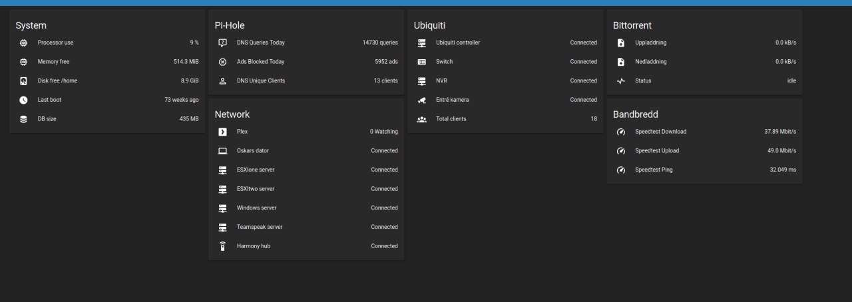Click the Processor use chip icon
Screen dimensions: 852x302
click(23, 43)
